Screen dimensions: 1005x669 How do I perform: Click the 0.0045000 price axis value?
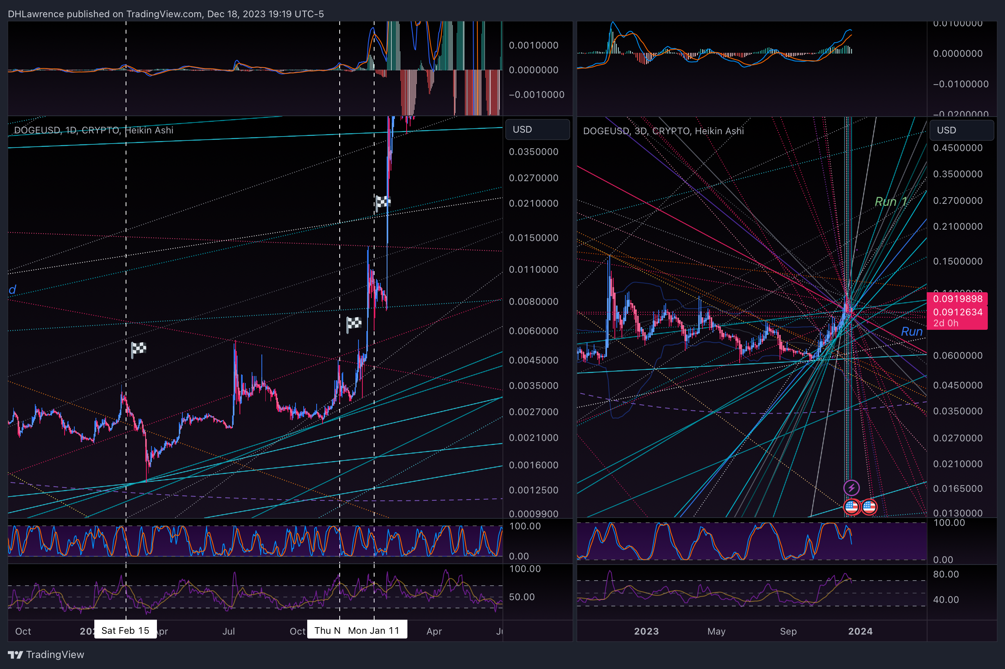[x=533, y=360]
